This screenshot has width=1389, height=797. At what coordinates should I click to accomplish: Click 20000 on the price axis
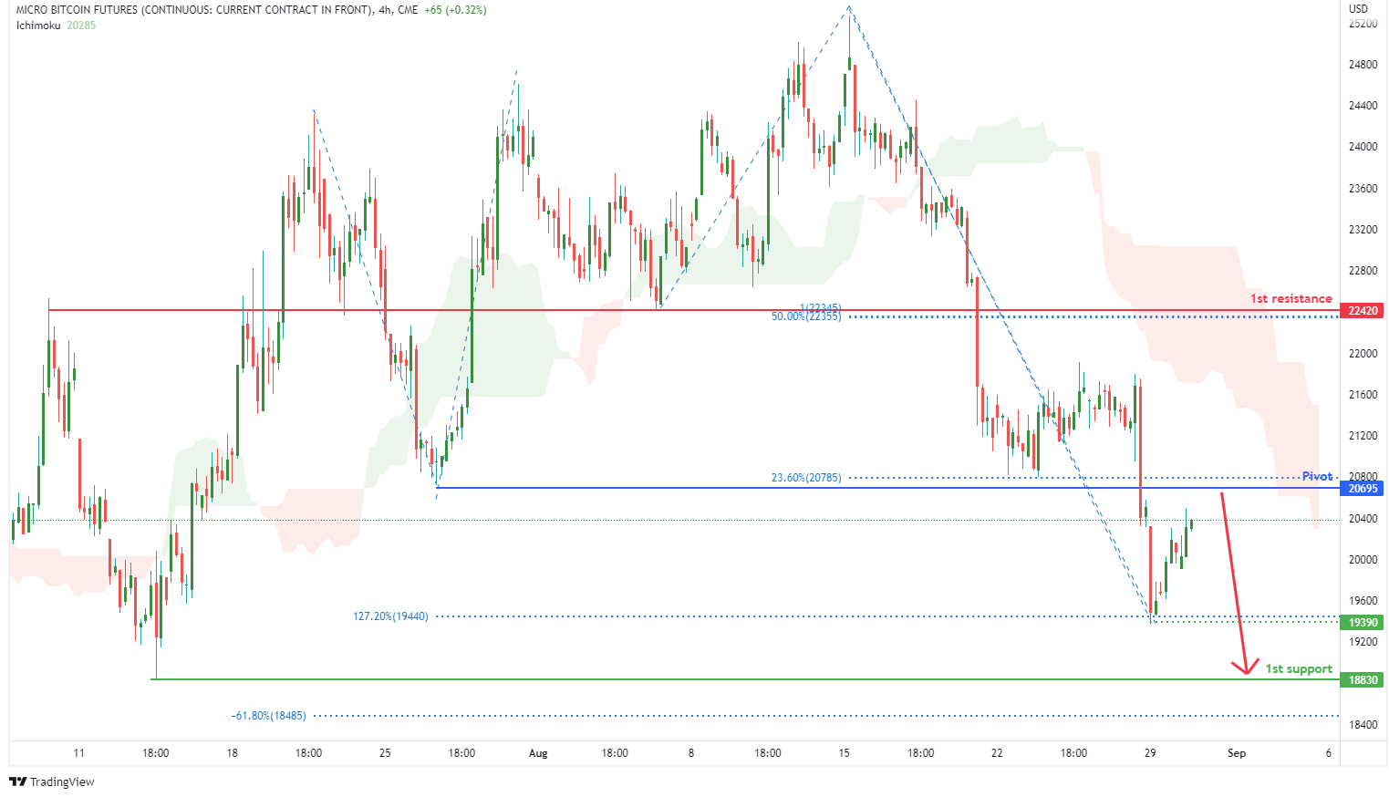point(1363,560)
